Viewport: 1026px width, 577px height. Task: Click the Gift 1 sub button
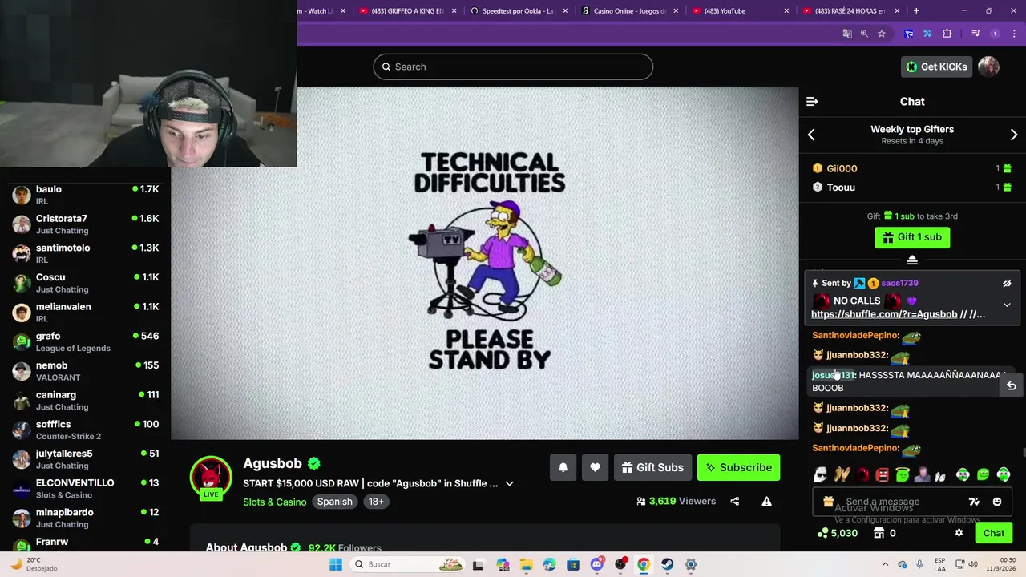(912, 237)
